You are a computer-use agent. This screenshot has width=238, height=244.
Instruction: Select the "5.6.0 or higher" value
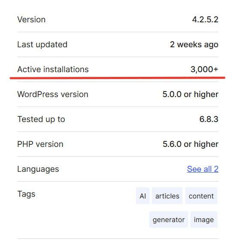click(x=191, y=144)
